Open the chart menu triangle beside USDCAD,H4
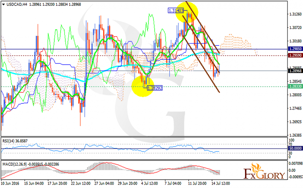The width and height of the screenshot is (303, 188). [x=3, y=4]
